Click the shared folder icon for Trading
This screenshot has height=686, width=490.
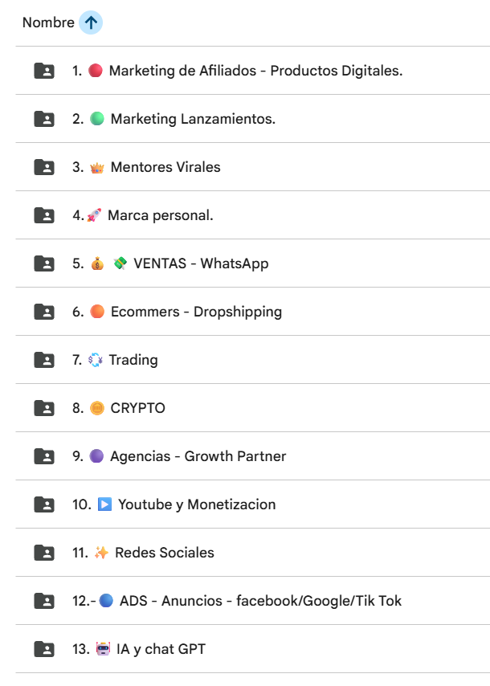[x=44, y=360]
